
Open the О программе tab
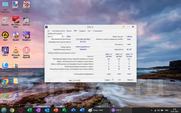click(x=98, y=31)
